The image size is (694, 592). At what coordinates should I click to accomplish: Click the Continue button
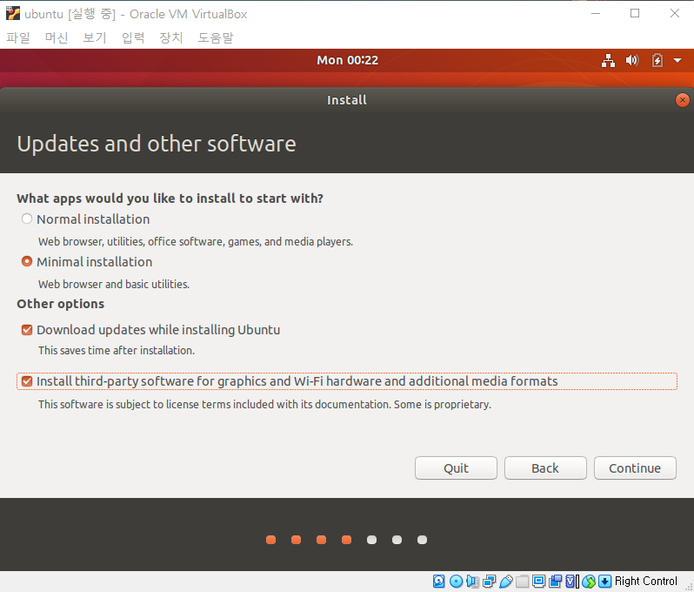(x=635, y=468)
